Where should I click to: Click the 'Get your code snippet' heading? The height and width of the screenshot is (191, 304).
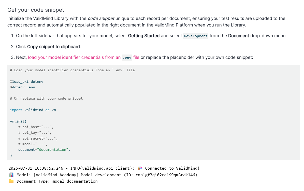tap(36, 10)
